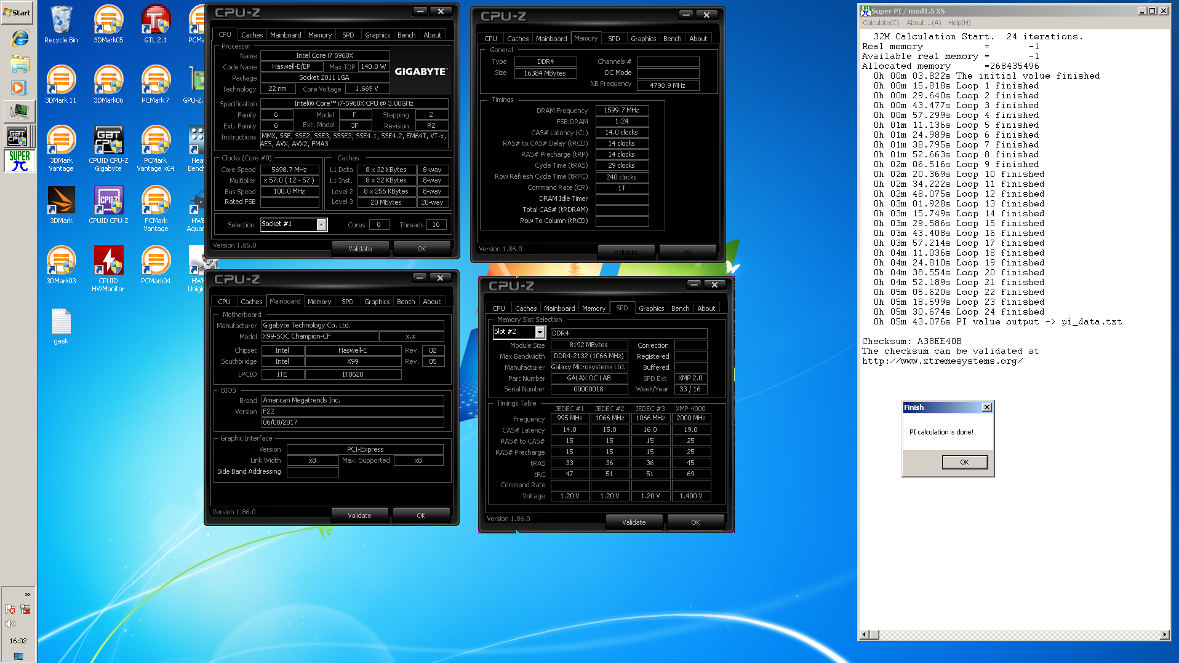Viewport: 1179px width, 663px height.
Task: Open the 3DMark Vantage shortcut
Action: tap(61, 149)
